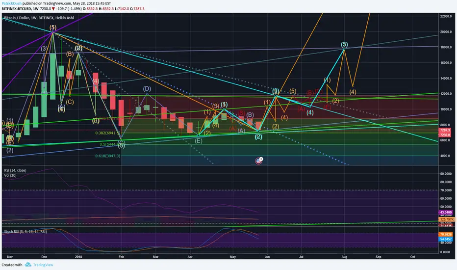The image size is (457, 270).
Task: Click the Nov label on time axis
Action: coord(10,257)
